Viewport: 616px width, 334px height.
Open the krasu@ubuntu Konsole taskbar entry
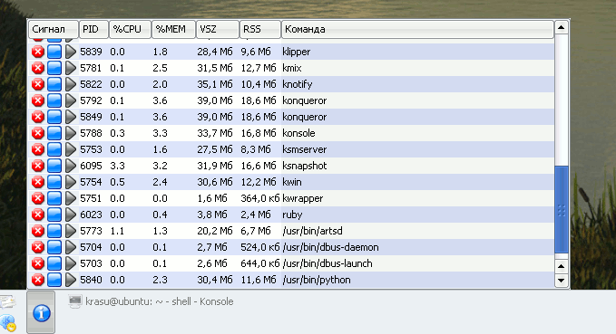pos(151,301)
